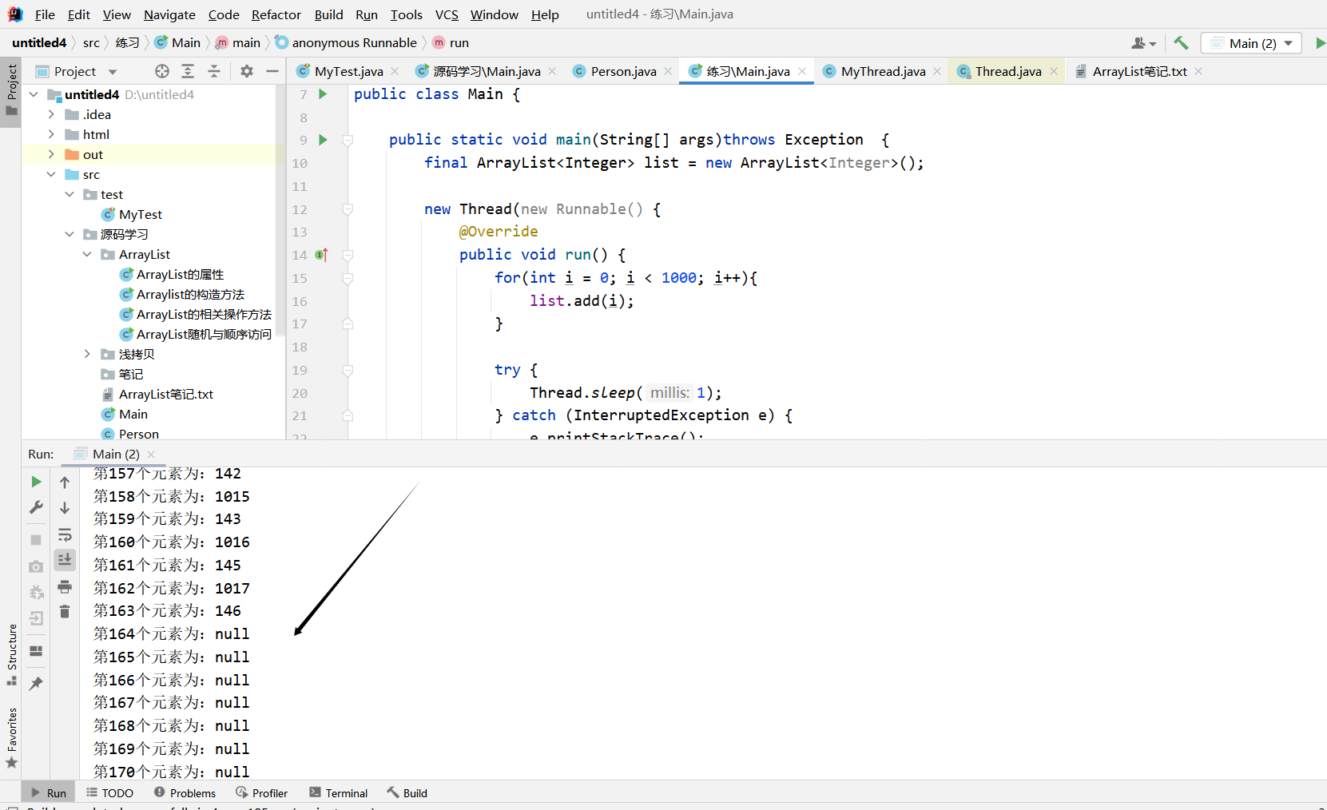1327x810 pixels.
Task: Fold the main method at line 9
Action: pos(348,140)
